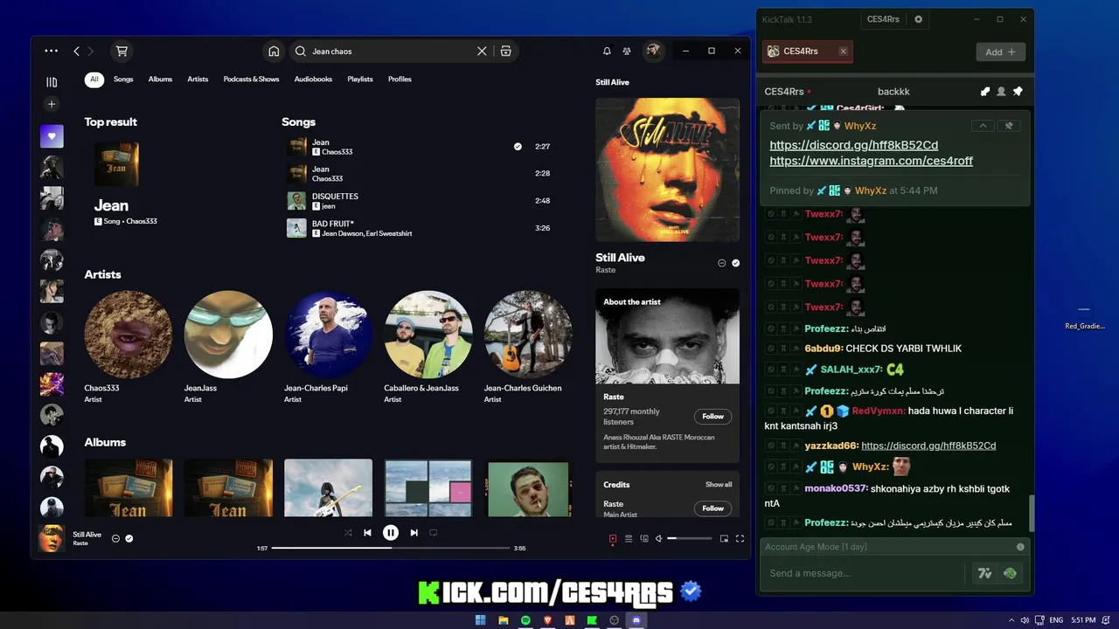Image resolution: width=1119 pixels, height=629 pixels.
Task: Open the KickTalk moderator sword icon
Action: tap(985, 92)
